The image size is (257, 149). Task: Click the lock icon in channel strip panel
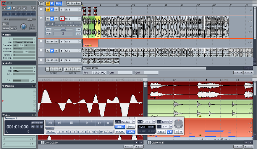(x=24, y=8)
